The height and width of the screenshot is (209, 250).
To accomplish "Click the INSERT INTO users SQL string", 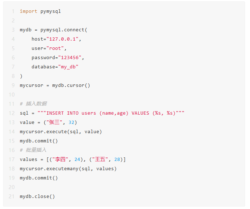I will (111, 113).
